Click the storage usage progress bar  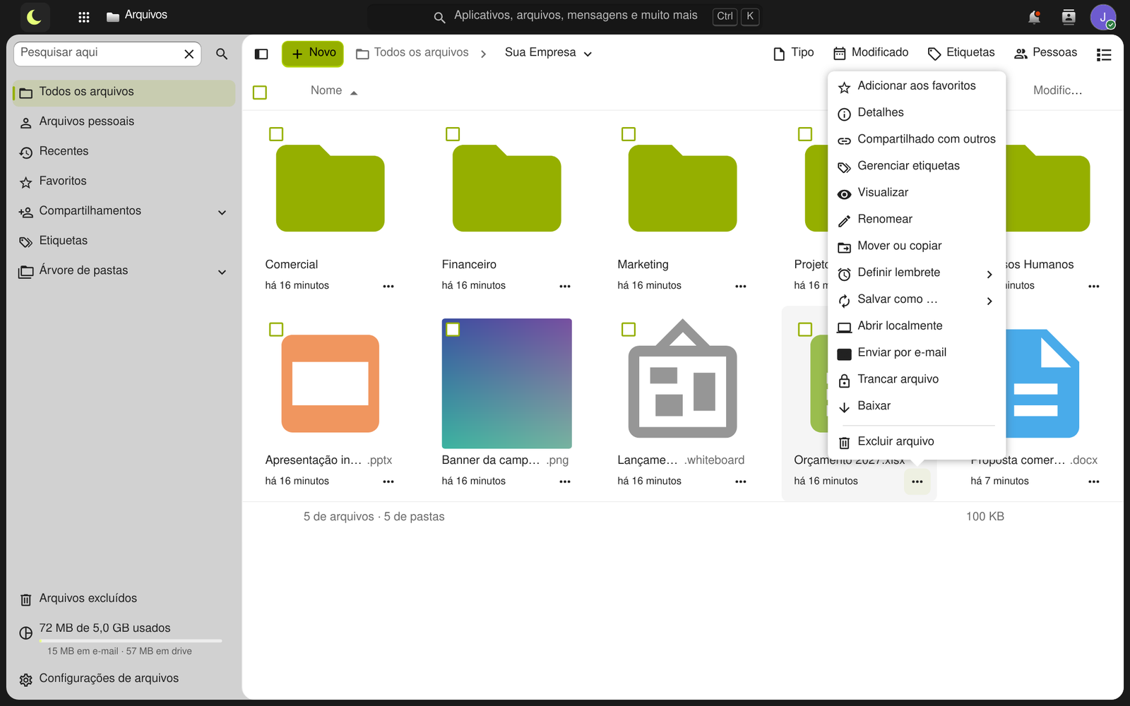[131, 641]
